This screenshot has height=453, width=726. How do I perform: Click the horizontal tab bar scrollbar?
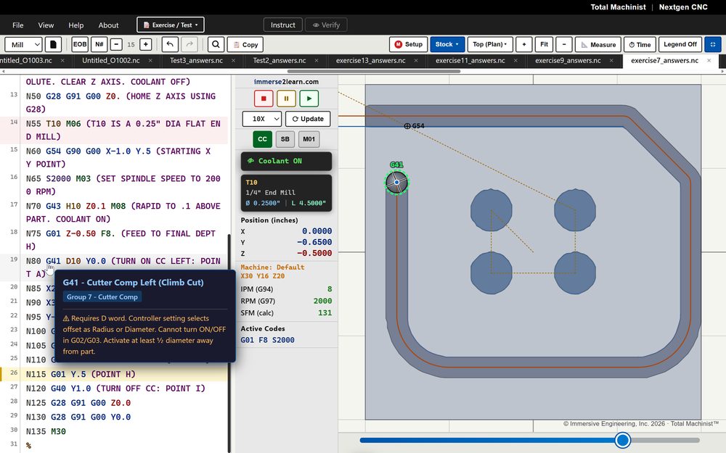point(374,71)
